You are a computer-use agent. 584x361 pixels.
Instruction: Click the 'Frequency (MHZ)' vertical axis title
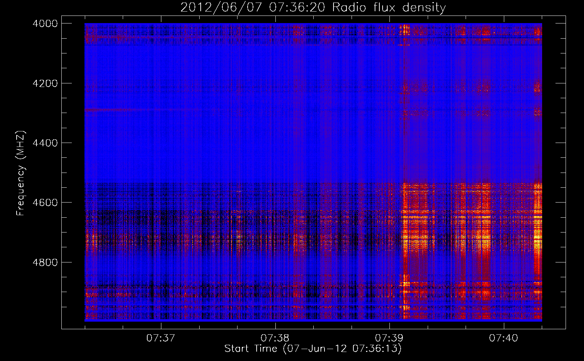pos(21,173)
